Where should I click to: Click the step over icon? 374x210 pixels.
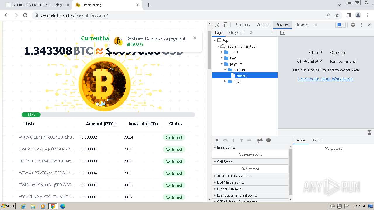pyautogui.click(x=225, y=140)
